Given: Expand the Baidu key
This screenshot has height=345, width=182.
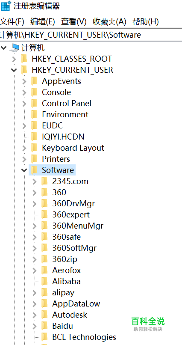Looking at the screenshot, I should pos(35,326).
